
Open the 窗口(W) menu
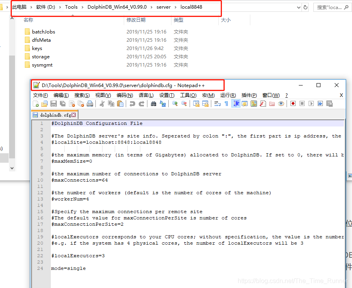point(271,95)
